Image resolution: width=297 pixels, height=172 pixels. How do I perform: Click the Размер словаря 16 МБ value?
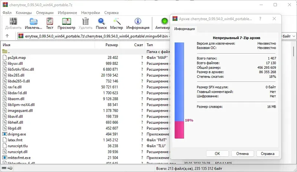271,107
